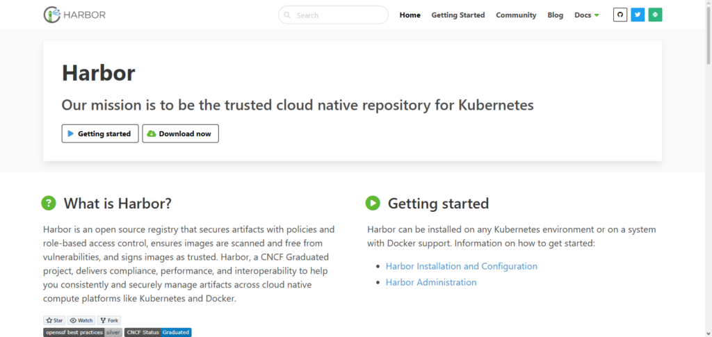712x337 pixels.
Task: Open the Twitter icon link
Action: tap(638, 15)
